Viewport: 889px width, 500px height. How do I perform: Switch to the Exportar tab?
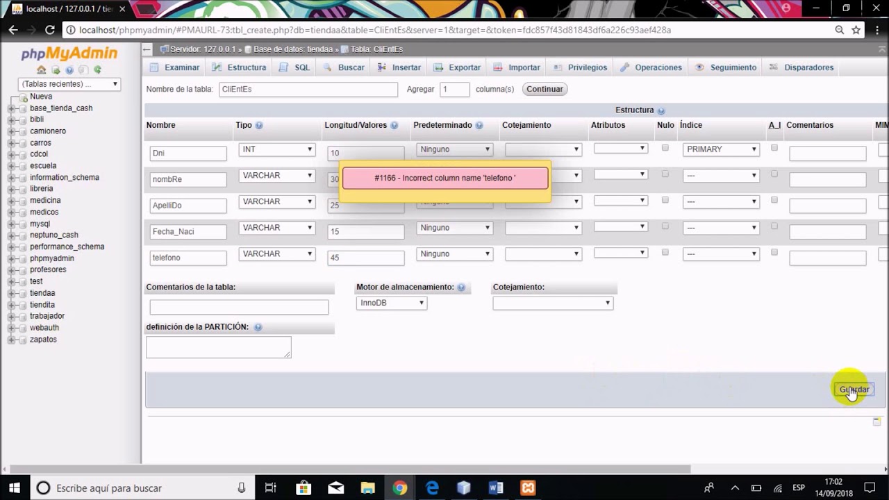click(x=457, y=67)
